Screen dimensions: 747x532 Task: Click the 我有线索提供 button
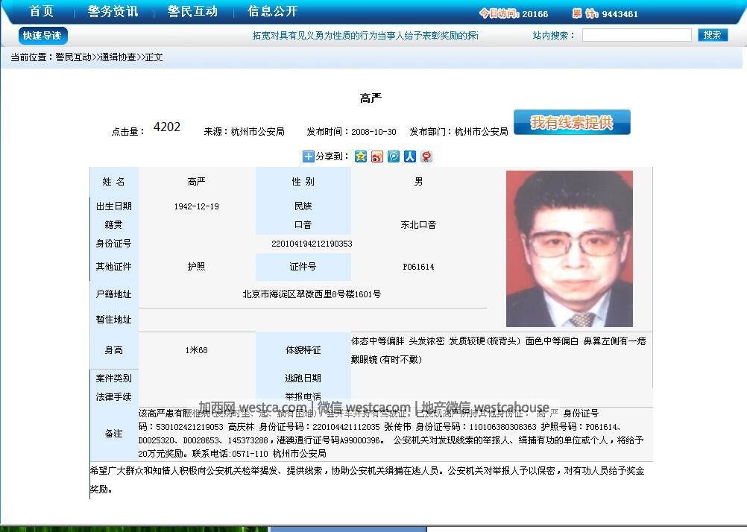[572, 123]
